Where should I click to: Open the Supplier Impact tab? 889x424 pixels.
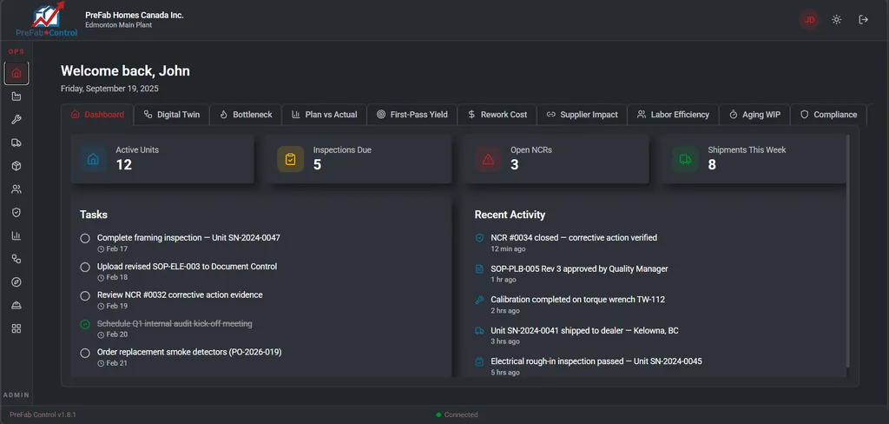(582, 115)
